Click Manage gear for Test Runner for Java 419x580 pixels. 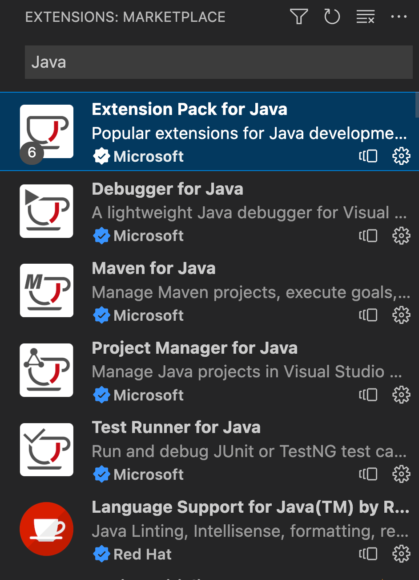[401, 474]
